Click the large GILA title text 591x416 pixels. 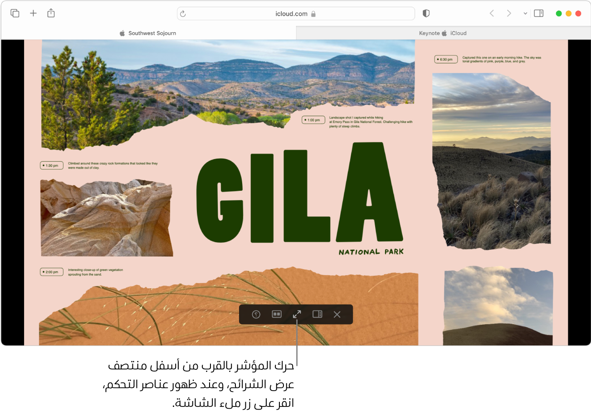[299, 193]
